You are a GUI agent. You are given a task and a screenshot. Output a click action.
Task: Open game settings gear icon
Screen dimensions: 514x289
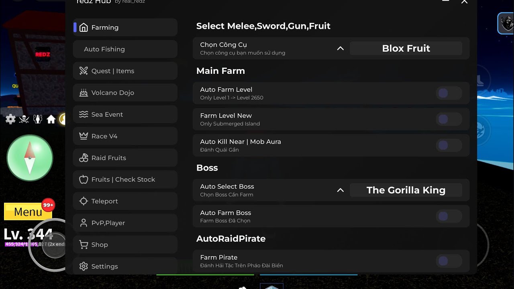[10, 119]
